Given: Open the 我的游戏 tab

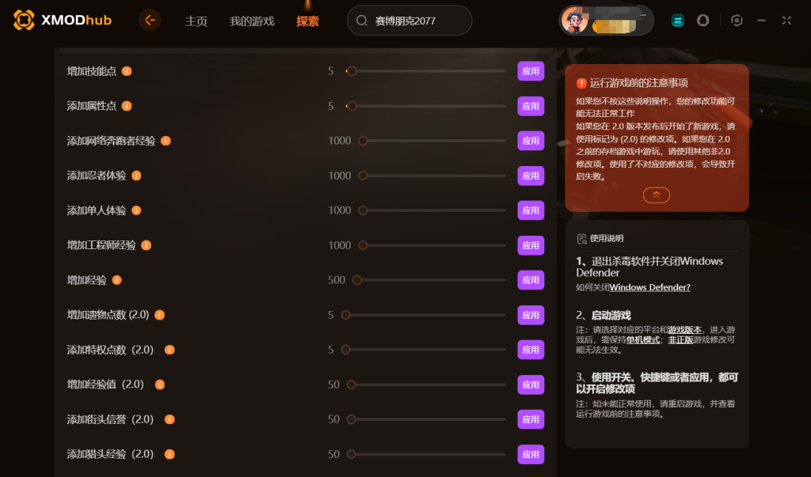Looking at the screenshot, I should click(252, 21).
